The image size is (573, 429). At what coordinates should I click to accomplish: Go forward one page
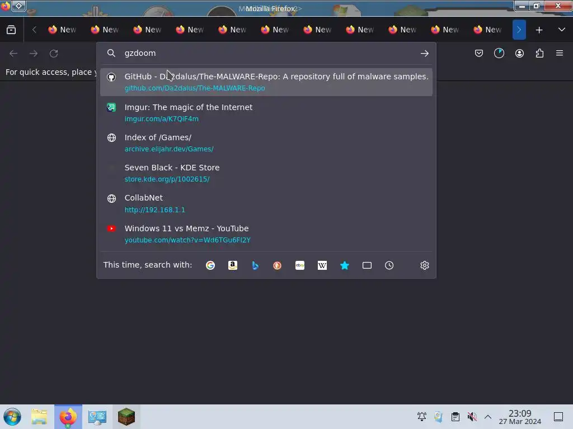coord(34,53)
